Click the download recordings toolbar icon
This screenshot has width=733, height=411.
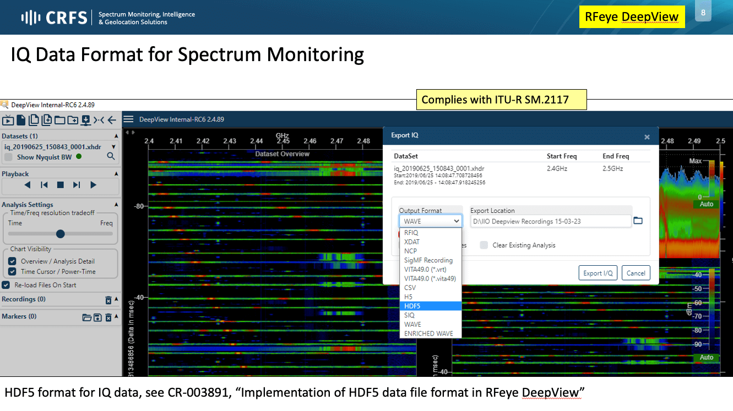point(86,119)
